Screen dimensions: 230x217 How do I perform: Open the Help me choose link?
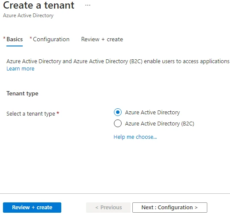(x=135, y=137)
